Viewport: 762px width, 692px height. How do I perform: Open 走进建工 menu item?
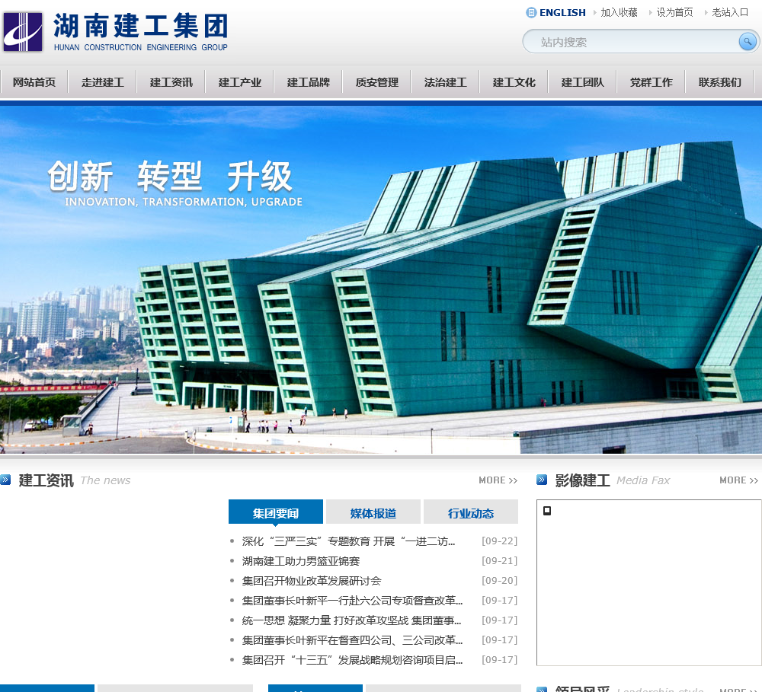pyautogui.click(x=103, y=82)
